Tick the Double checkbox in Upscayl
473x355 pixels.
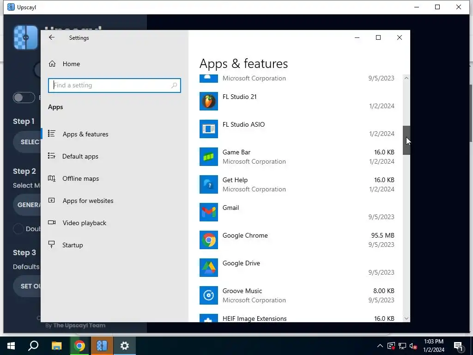[x=18, y=229]
